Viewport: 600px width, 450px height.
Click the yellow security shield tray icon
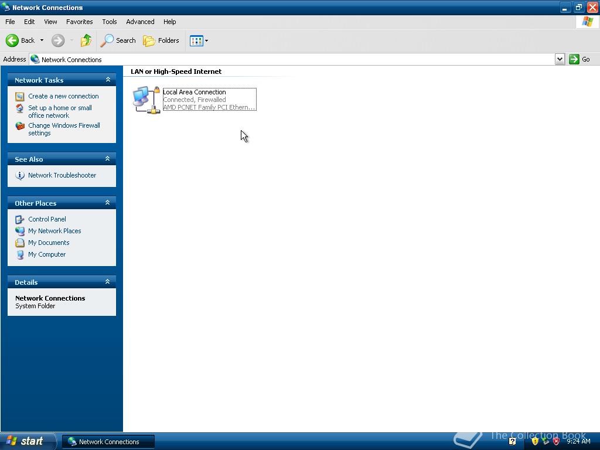pos(535,441)
